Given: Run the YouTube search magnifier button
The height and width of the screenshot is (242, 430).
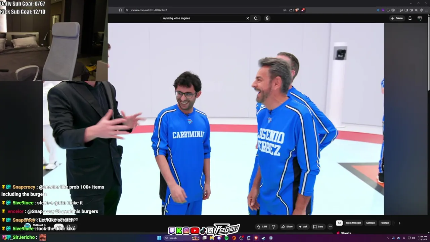Looking at the screenshot, I should point(256,18).
